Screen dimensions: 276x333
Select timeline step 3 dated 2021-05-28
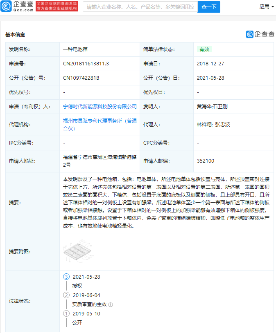click(66, 277)
